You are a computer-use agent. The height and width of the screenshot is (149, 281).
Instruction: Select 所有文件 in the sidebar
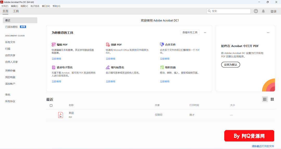[10, 42]
